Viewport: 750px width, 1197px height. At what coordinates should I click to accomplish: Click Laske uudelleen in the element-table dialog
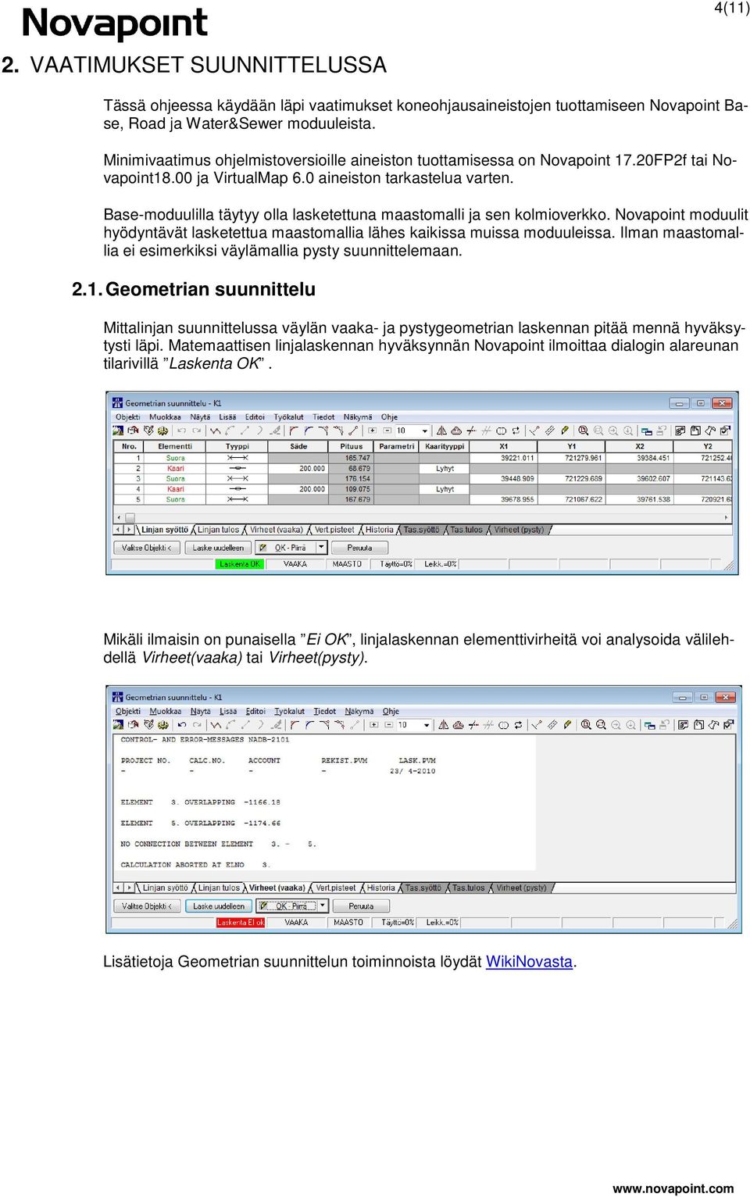pos(218,548)
